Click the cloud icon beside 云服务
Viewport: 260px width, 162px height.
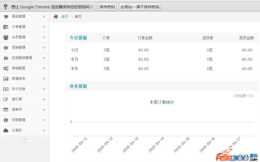point(6,130)
